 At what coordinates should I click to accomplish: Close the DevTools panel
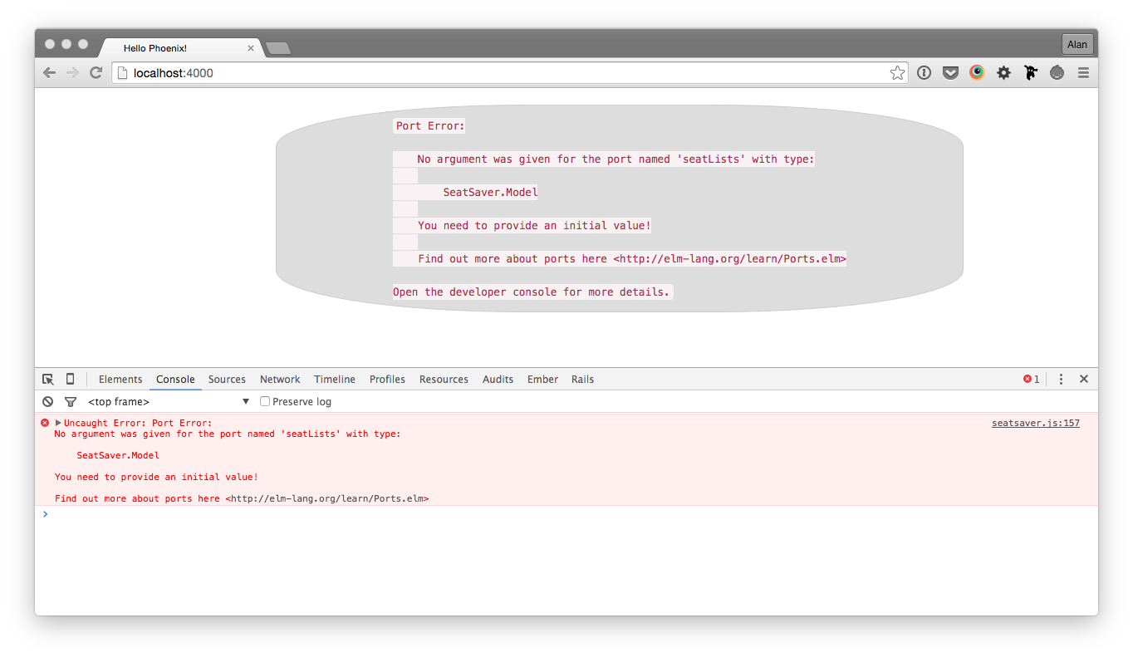[x=1084, y=380]
